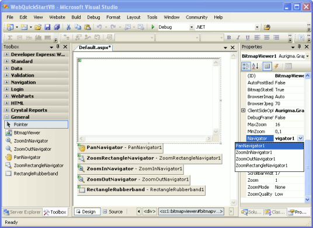
Task: Pin the Toolbox panel with auto-hide
Action: 58,47
